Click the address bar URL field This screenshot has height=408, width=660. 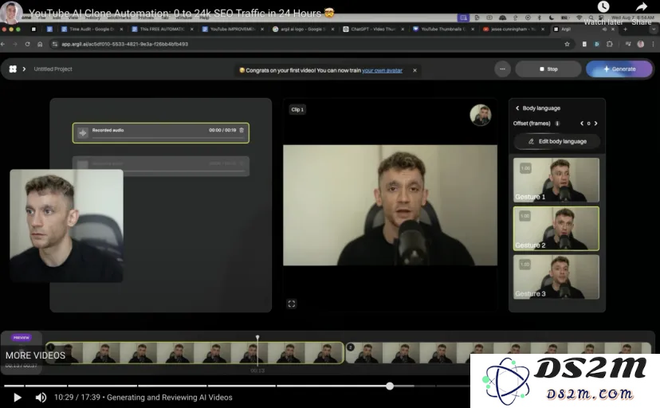[x=312, y=44]
